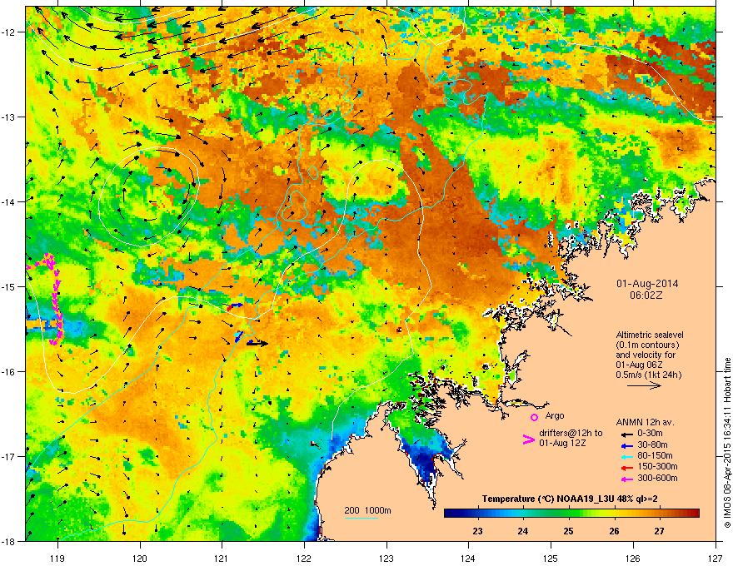733x566 pixels.
Task: Click the '01-Aug 12Z' drifters label
Action: [562, 443]
